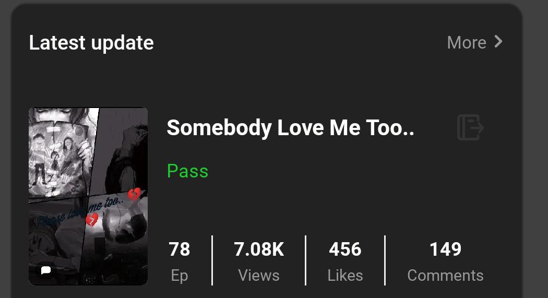Image resolution: width=548 pixels, height=298 pixels.
Task: Select the Comments label
Action: pos(445,276)
